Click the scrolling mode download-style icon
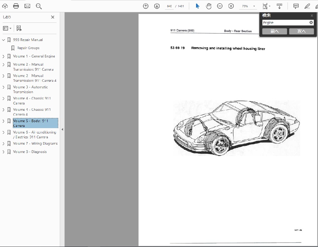The height and width of the screenshot is (247, 318). (x=279, y=6)
